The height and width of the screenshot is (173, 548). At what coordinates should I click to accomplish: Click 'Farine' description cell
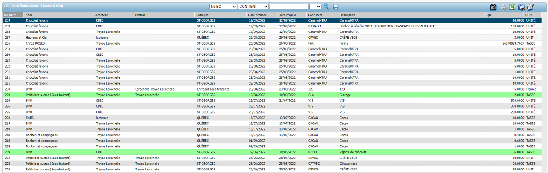(x=344, y=43)
